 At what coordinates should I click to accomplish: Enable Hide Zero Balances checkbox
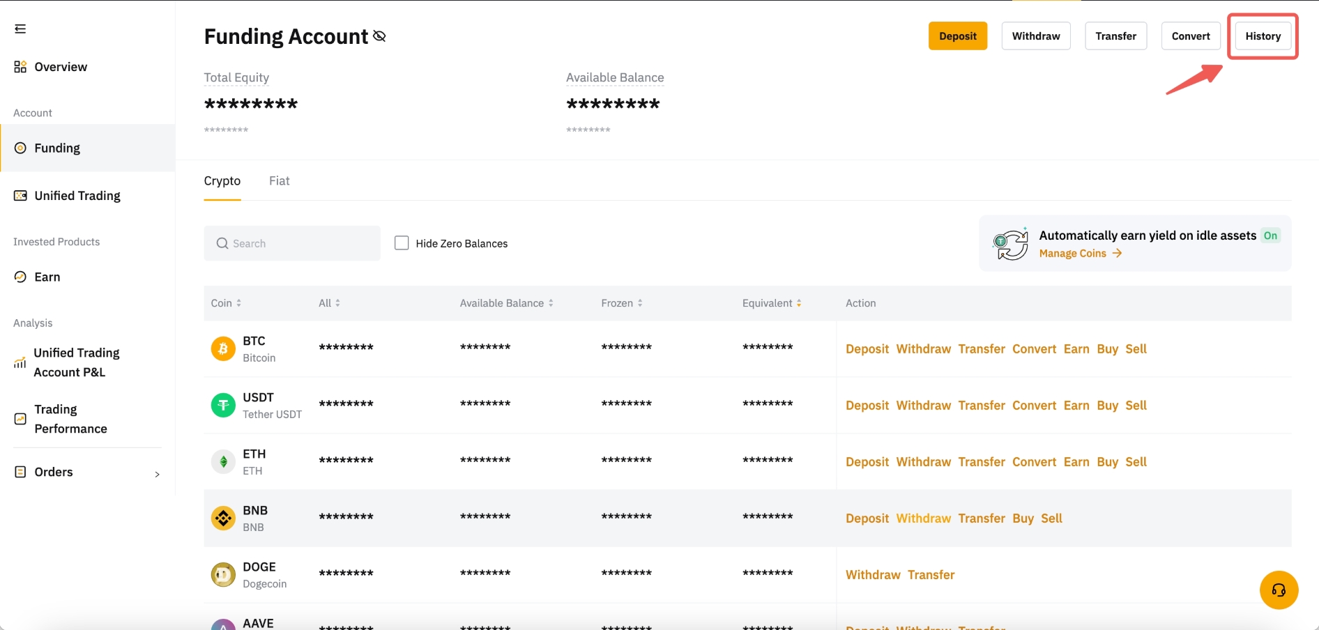click(x=402, y=243)
